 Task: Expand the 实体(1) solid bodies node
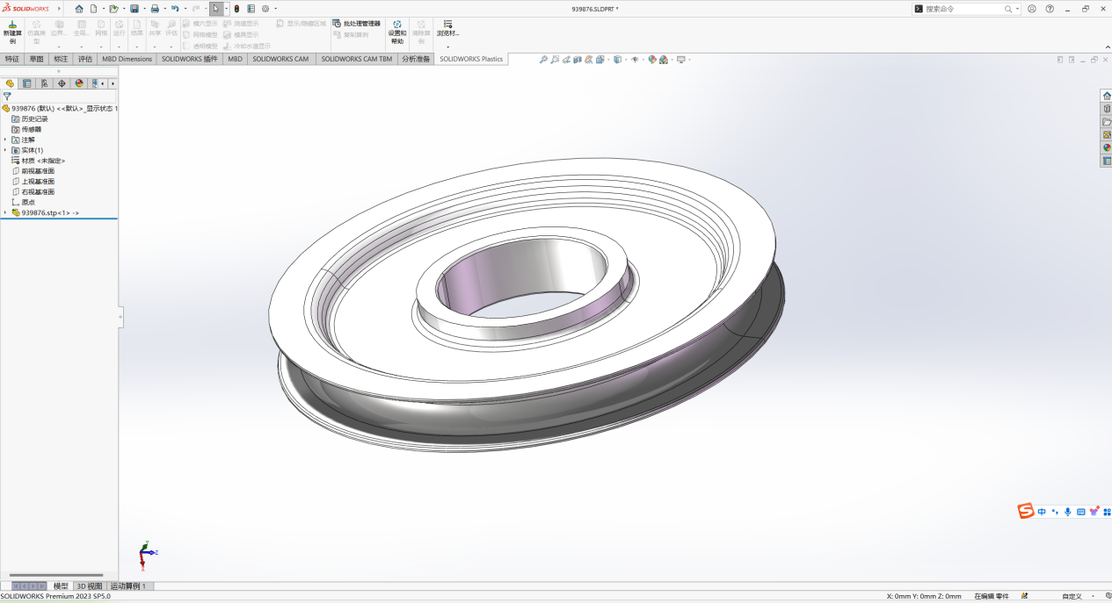point(5,150)
